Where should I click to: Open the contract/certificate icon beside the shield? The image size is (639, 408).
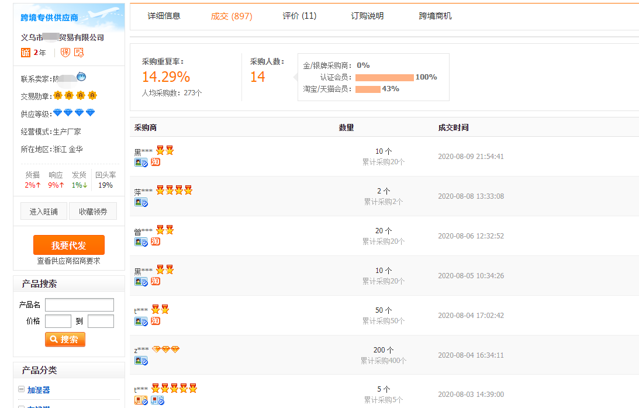coord(78,53)
